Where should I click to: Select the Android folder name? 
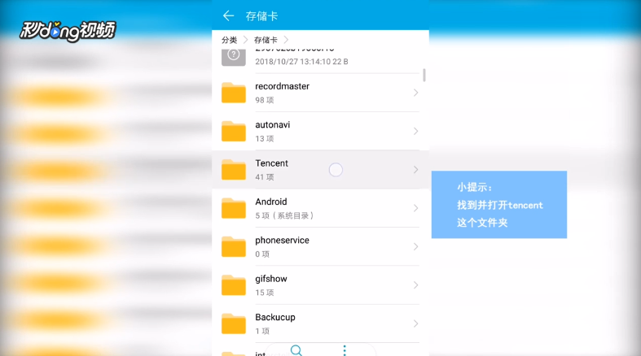(271, 202)
